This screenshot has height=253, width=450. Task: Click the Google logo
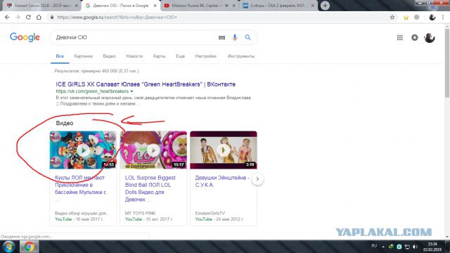[25, 37]
